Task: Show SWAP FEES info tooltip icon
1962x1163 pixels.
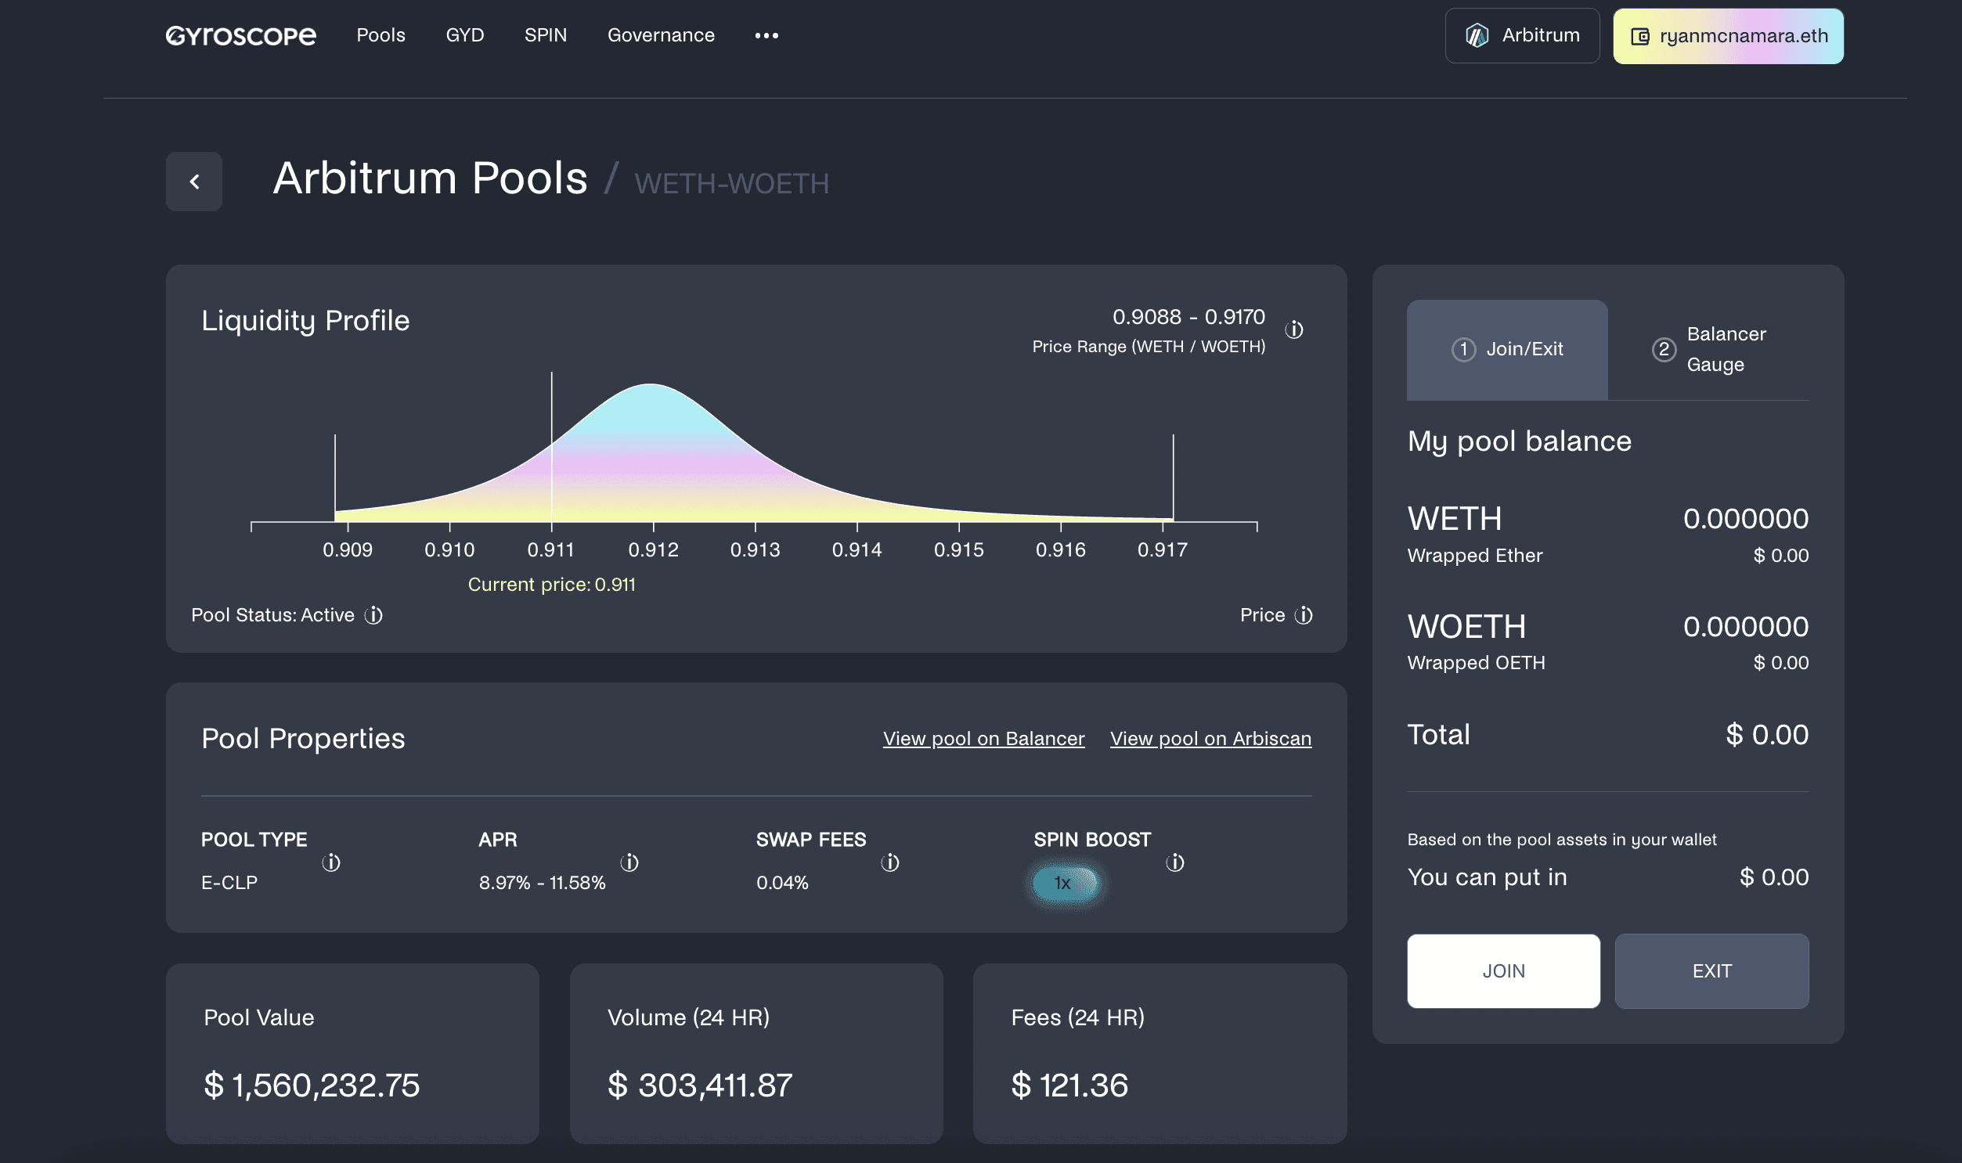Action: pyautogui.click(x=890, y=862)
